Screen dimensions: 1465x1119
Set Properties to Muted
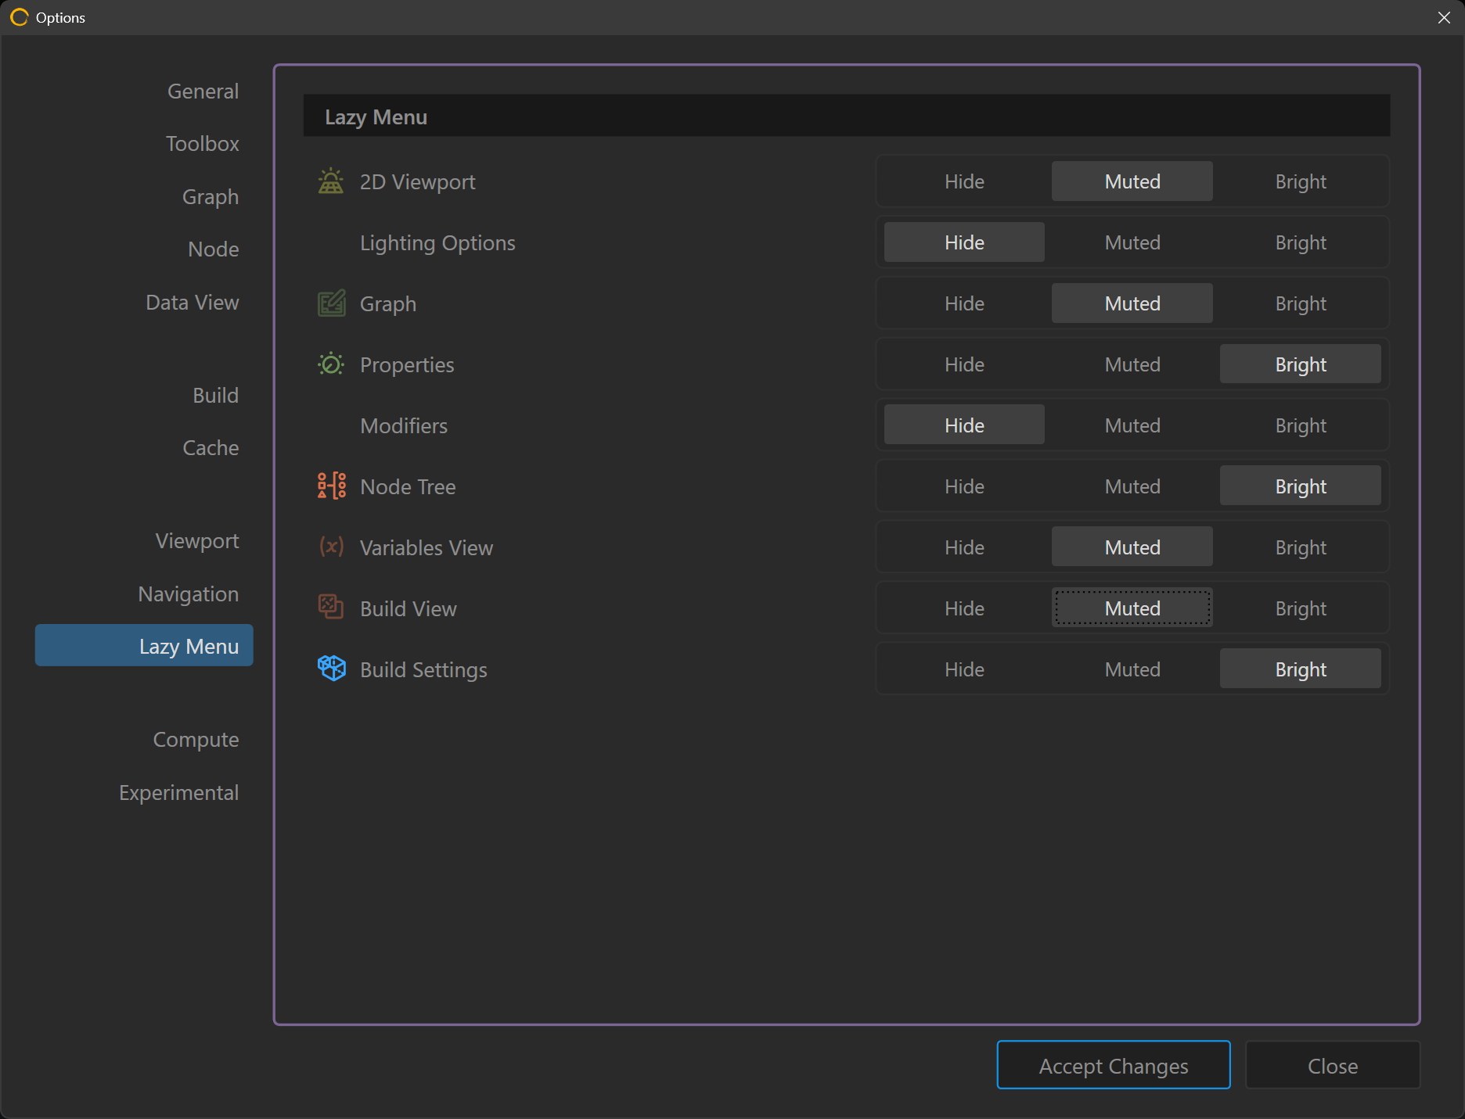coord(1132,364)
